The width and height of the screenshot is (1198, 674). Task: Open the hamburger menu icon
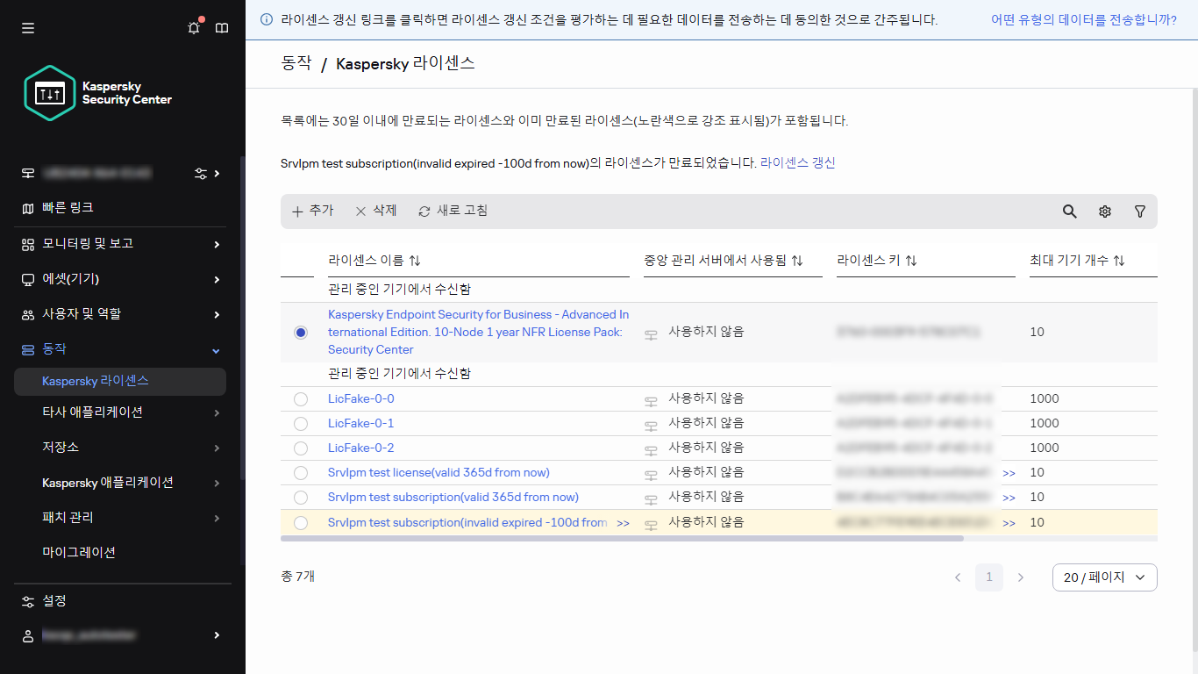tap(27, 27)
